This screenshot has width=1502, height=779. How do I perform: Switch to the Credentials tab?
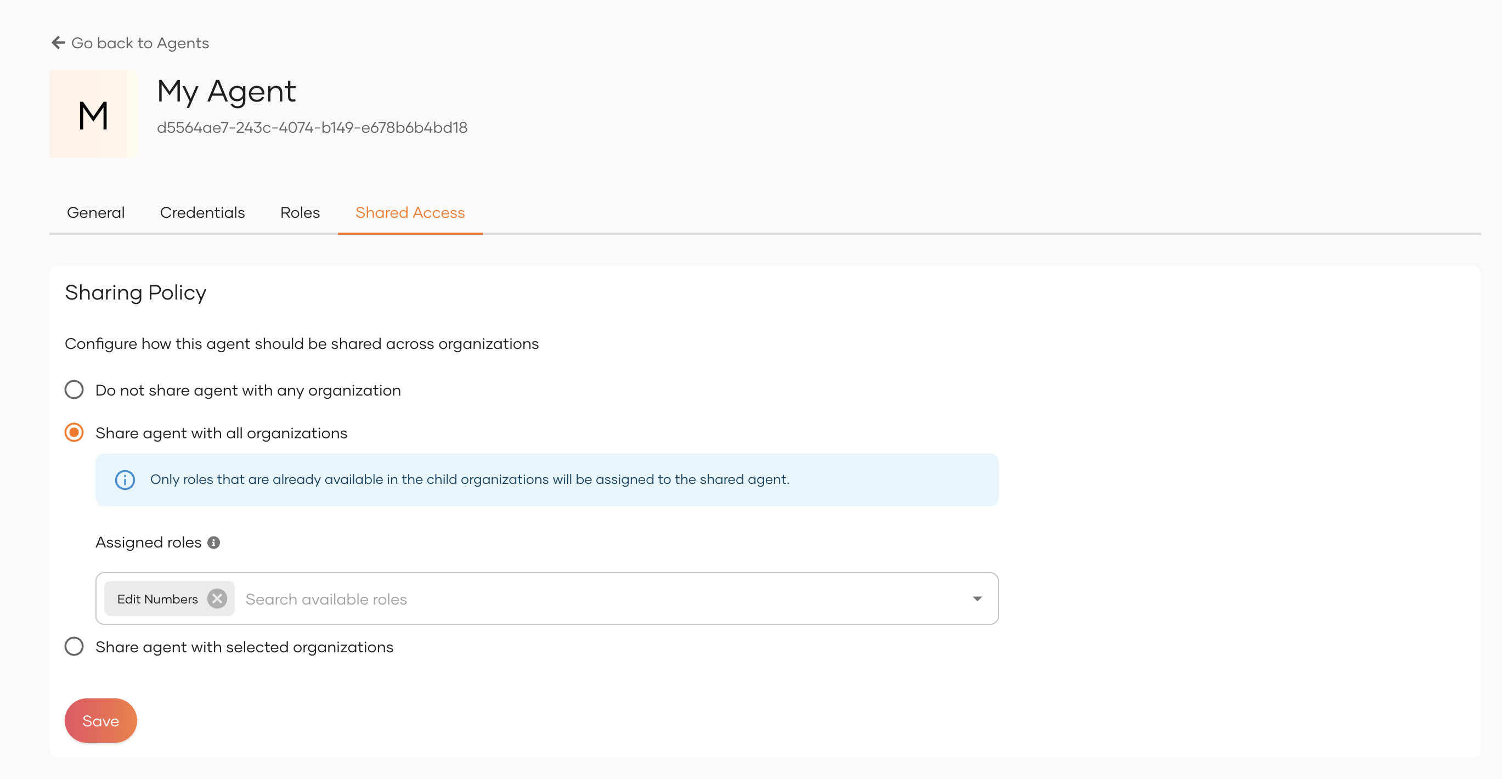(202, 213)
